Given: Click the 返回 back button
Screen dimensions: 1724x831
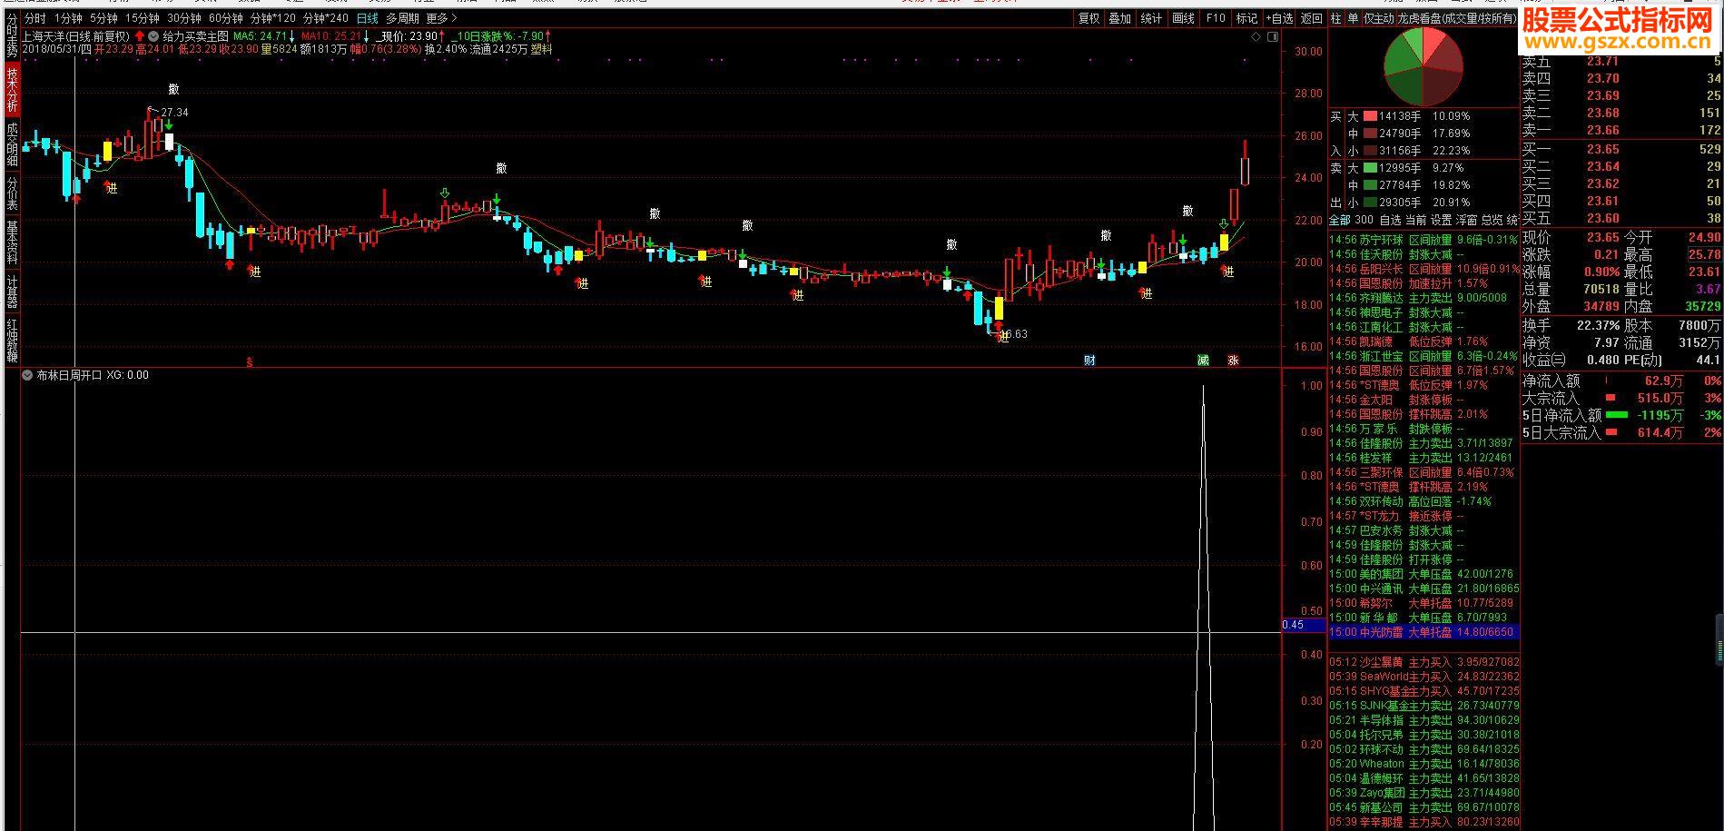Looking at the screenshot, I should pos(1312,18).
